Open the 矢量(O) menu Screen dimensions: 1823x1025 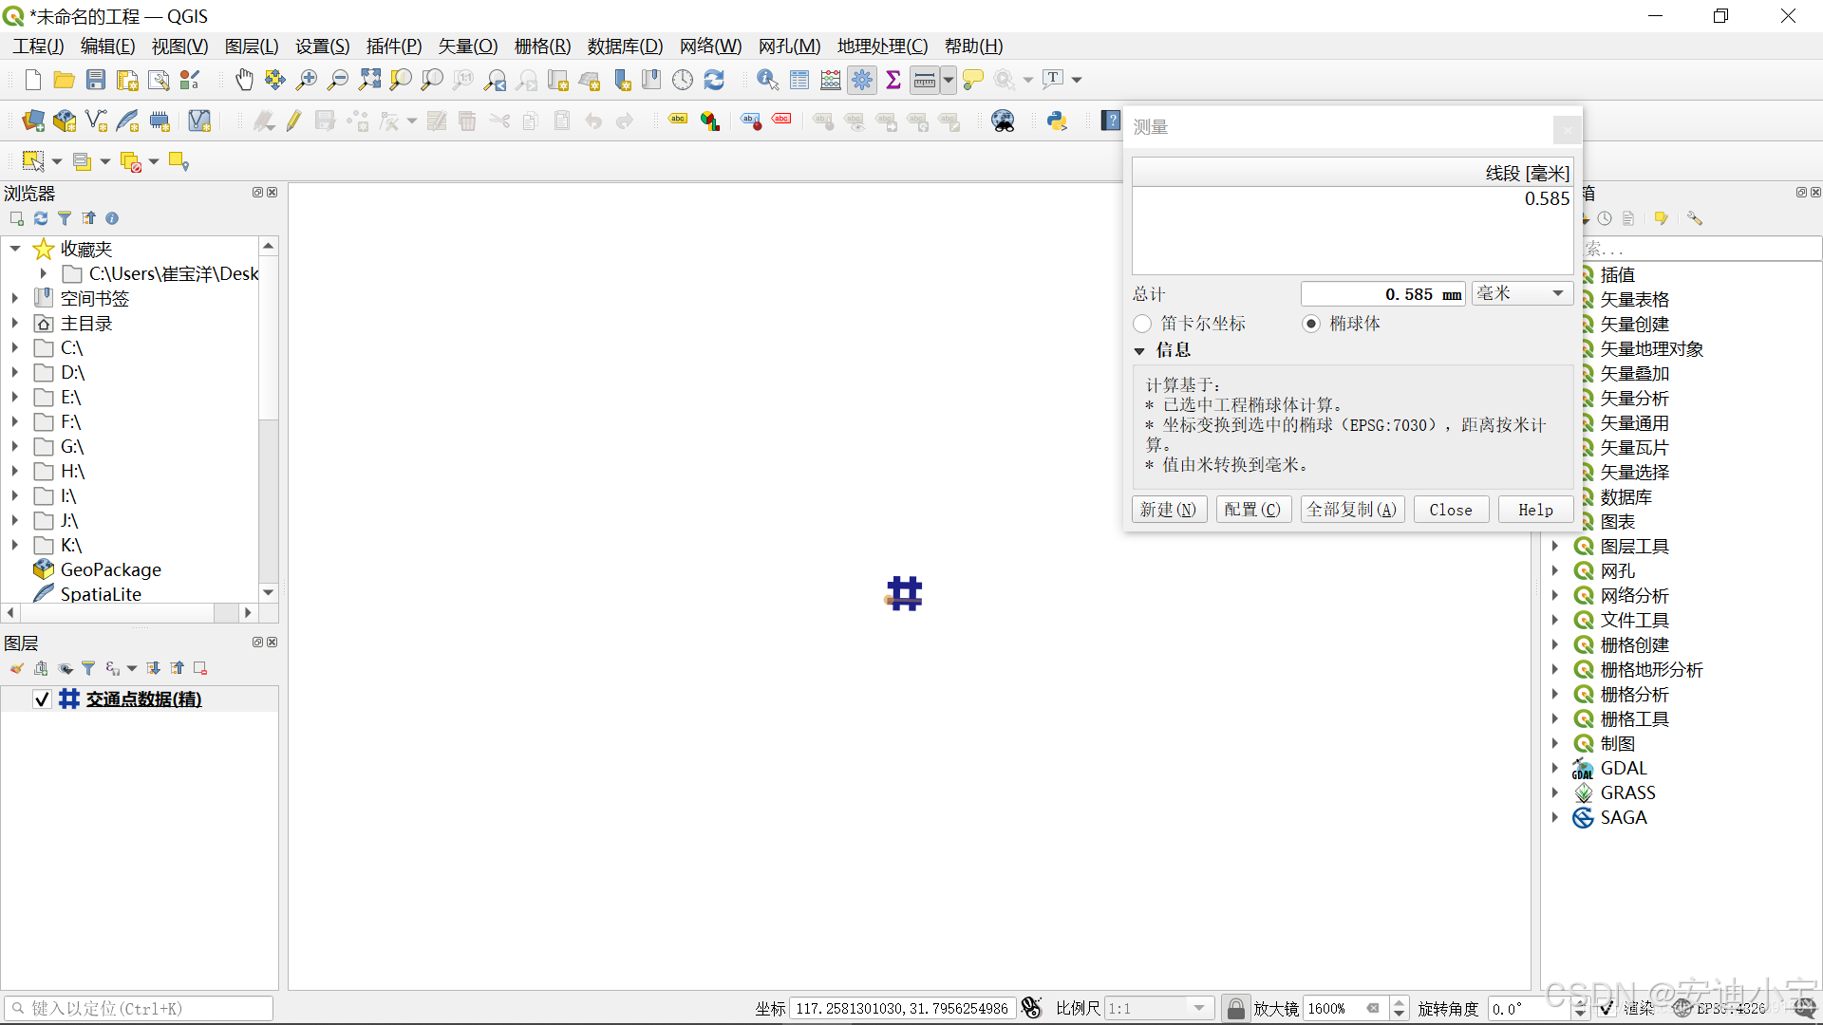pyautogui.click(x=467, y=46)
